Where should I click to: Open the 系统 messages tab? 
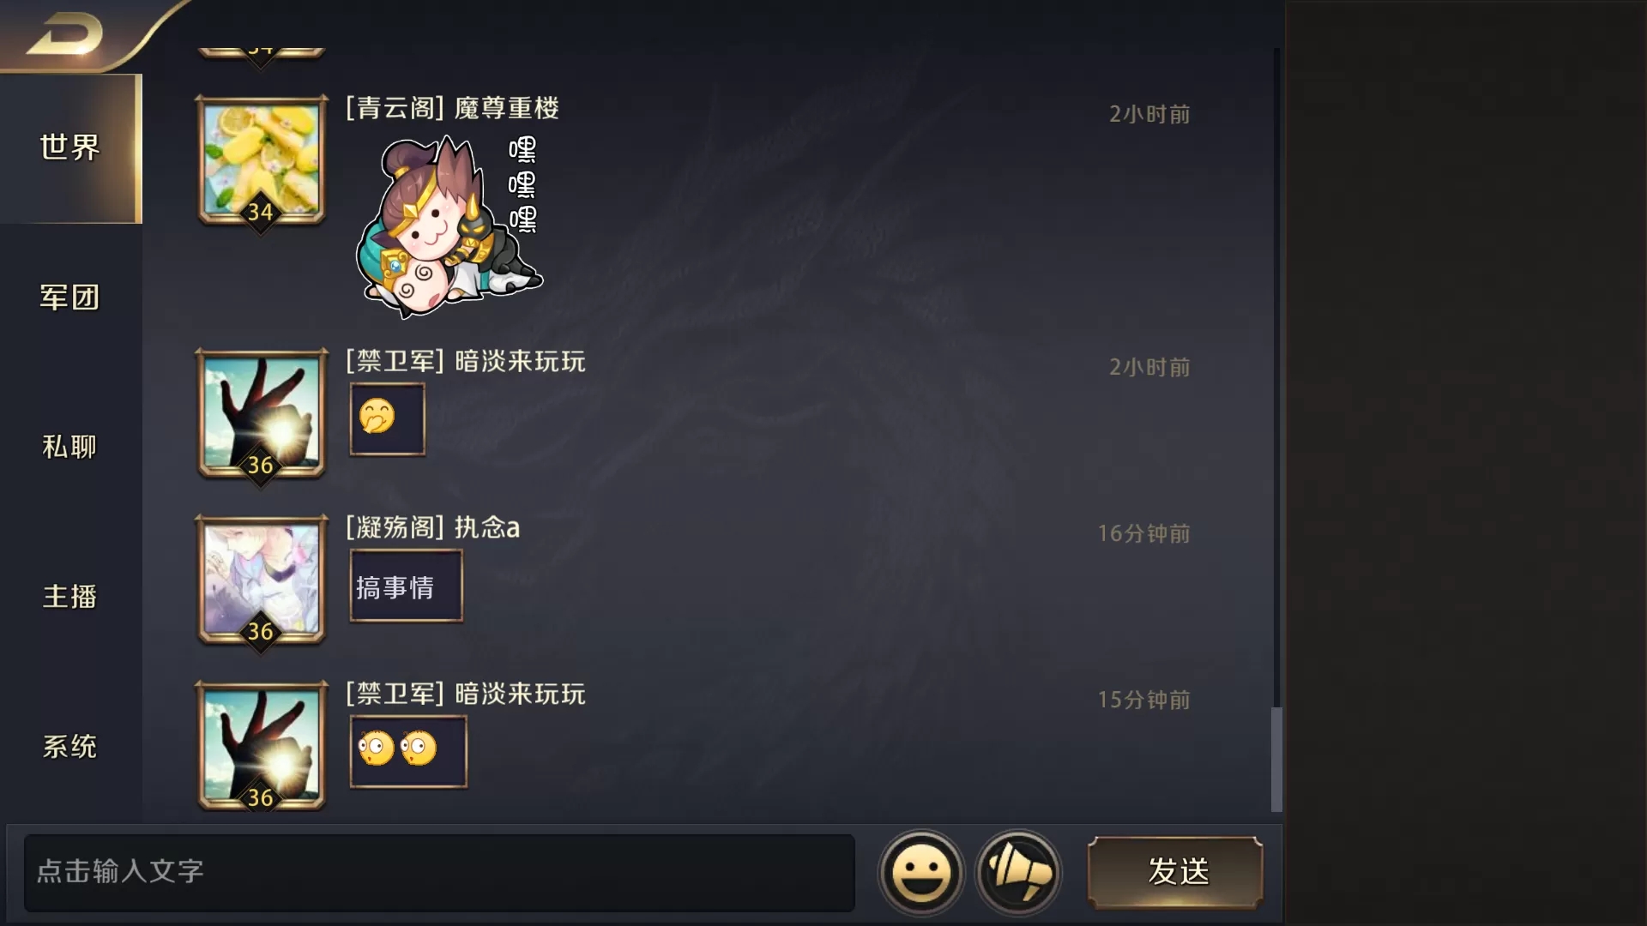(x=70, y=746)
